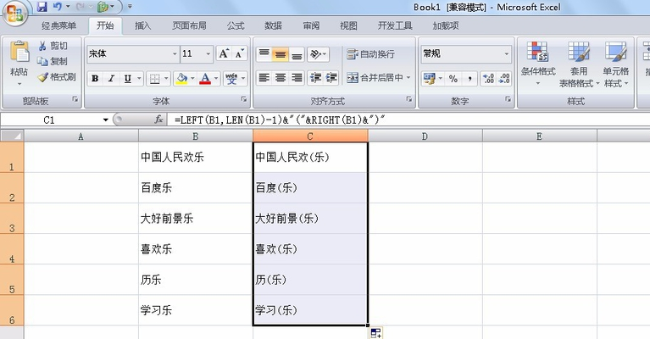Decrease decimal places
Screen dimensions: 650x339
tap(504, 78)
